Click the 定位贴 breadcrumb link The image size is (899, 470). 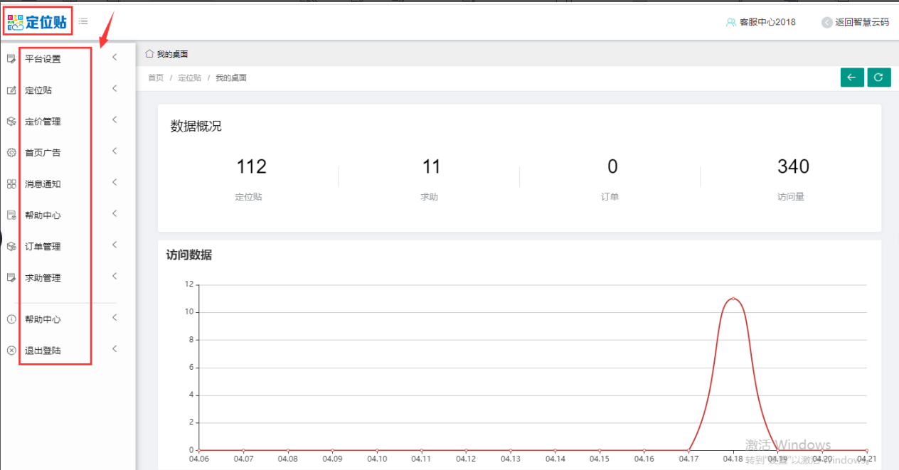click(189, 78)
